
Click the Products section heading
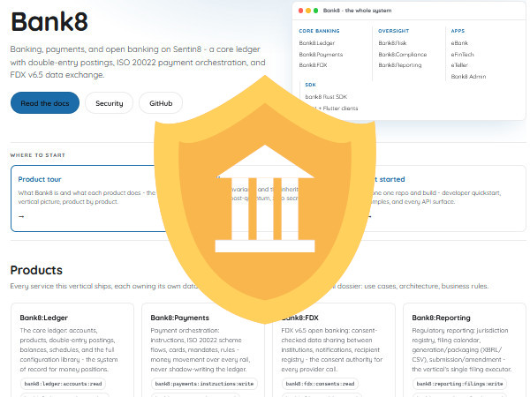[36, 270]
